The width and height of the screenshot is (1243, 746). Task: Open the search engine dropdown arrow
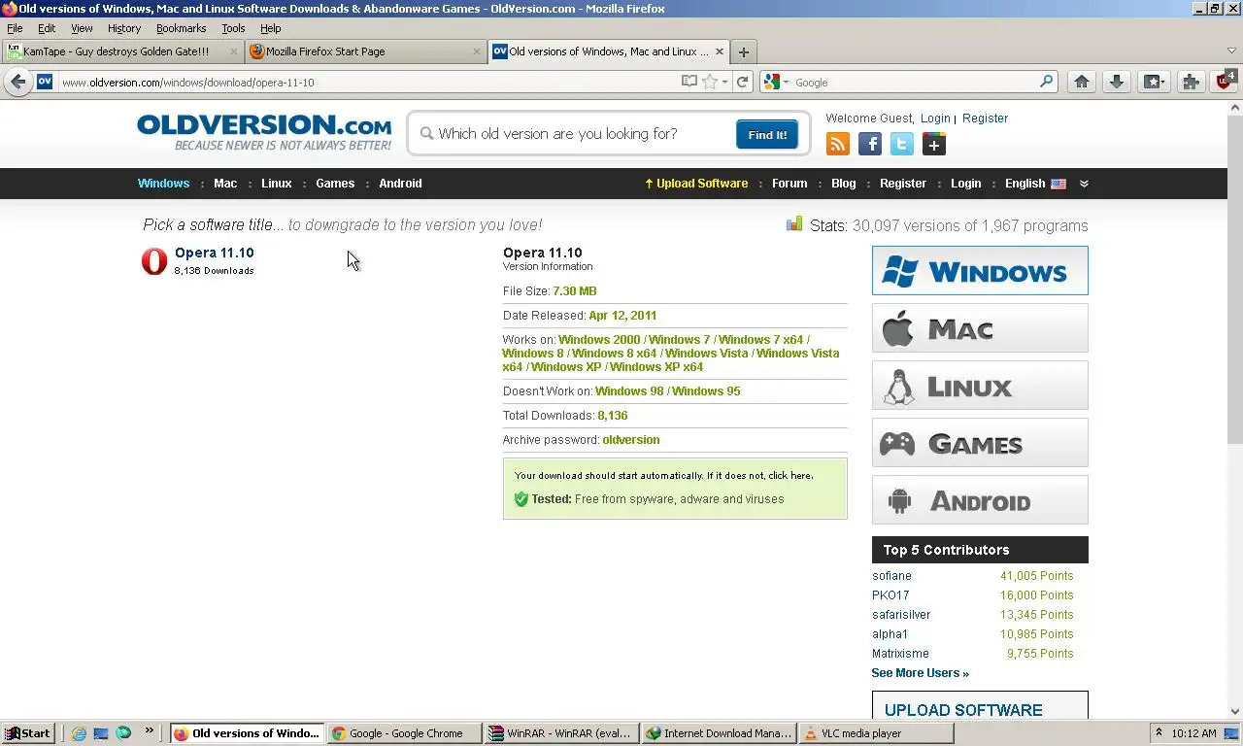786,83
